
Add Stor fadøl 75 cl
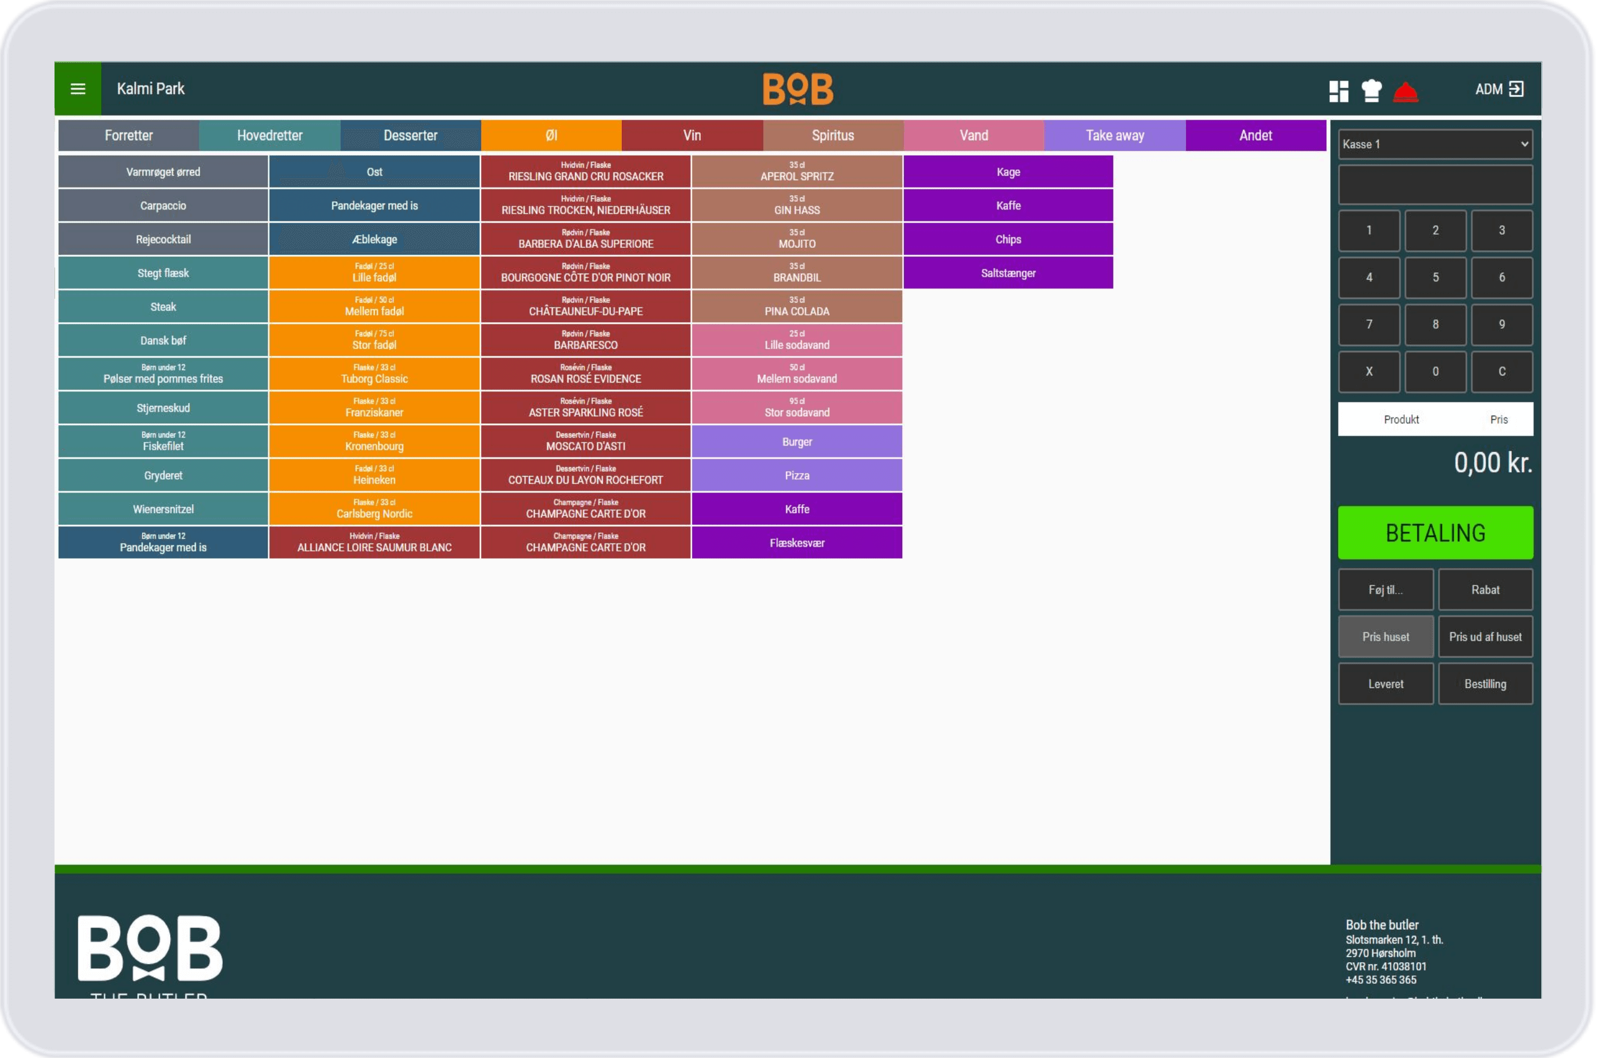coord(374,341)
